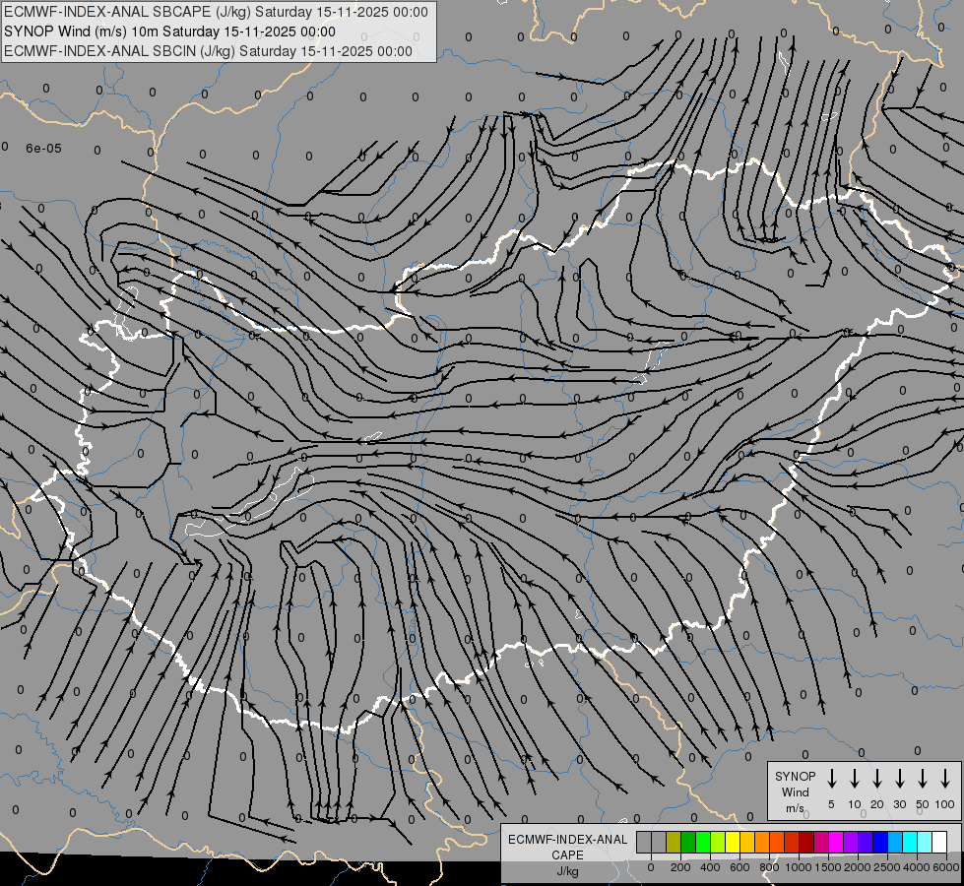Click the 6e-05 value label on map
Viewport: 964px width, 886px height.
43,149
